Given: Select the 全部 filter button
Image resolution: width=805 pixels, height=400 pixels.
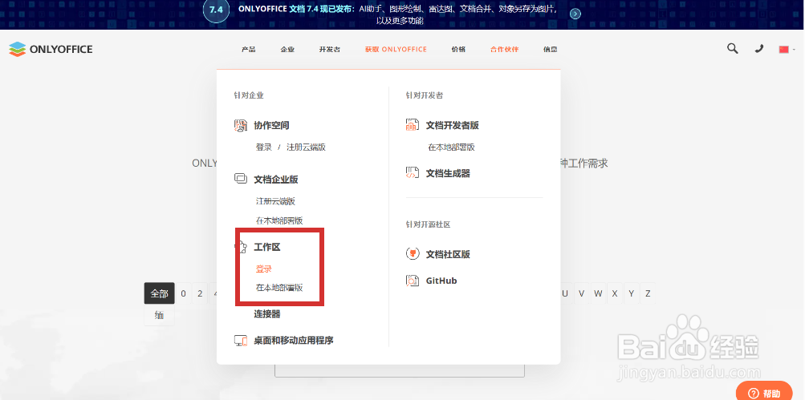Looking at the screenshot, I should coord(159,293).
